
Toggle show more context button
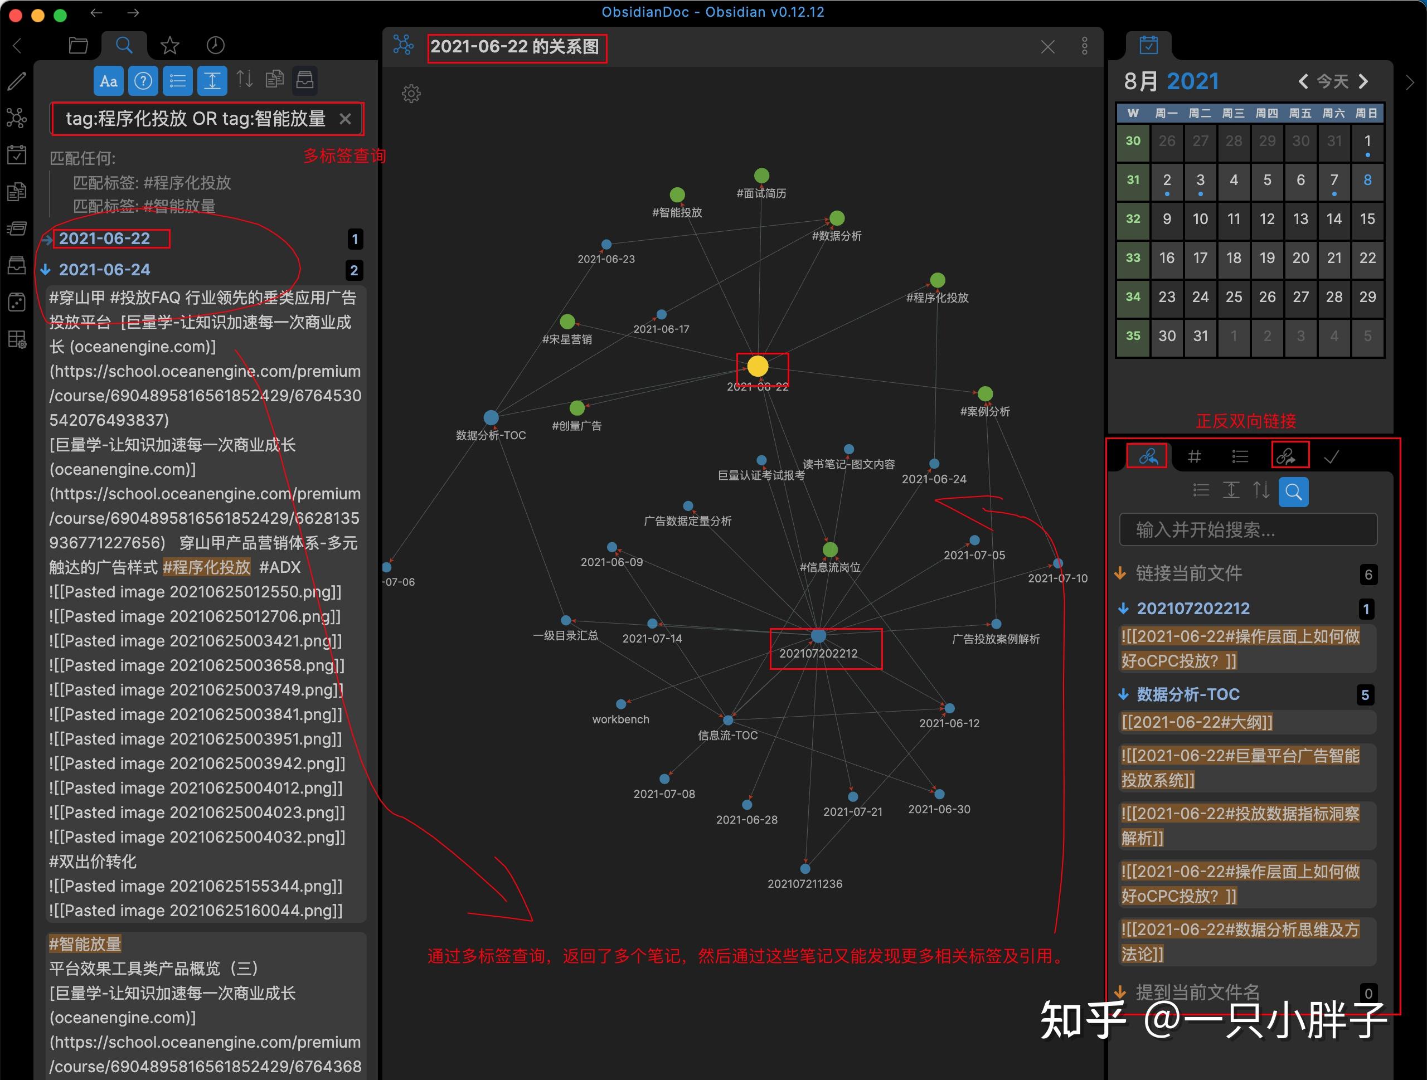click(x=212, y=81)
